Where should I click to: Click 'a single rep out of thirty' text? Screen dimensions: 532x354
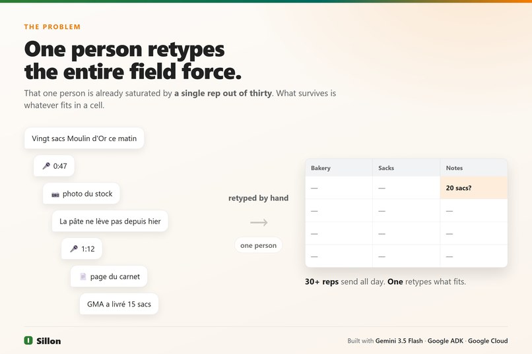pos(223,93)
